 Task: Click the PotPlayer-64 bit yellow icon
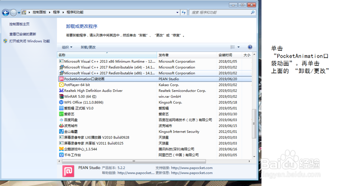[61, 85]
